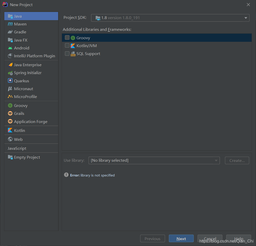Open Help for the dialog
256x246 pixels.
[x=238, y=239]
